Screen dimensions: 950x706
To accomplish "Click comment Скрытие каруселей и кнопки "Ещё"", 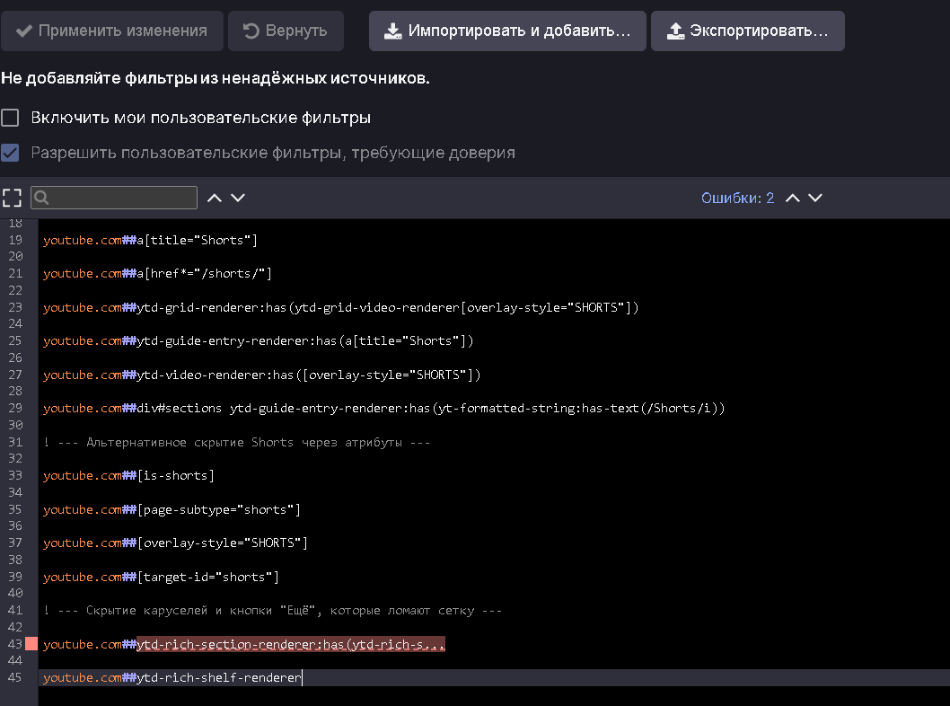I will point(273,610).
